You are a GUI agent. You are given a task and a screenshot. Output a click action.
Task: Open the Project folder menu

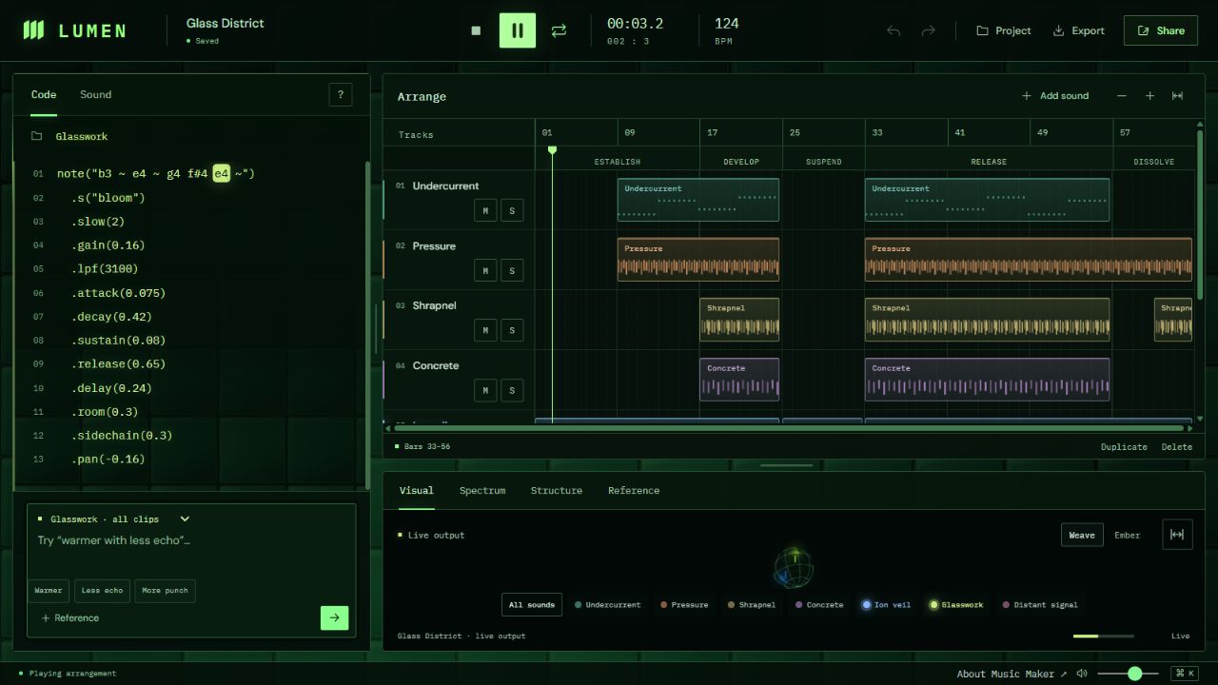(x=1003, y=30)
